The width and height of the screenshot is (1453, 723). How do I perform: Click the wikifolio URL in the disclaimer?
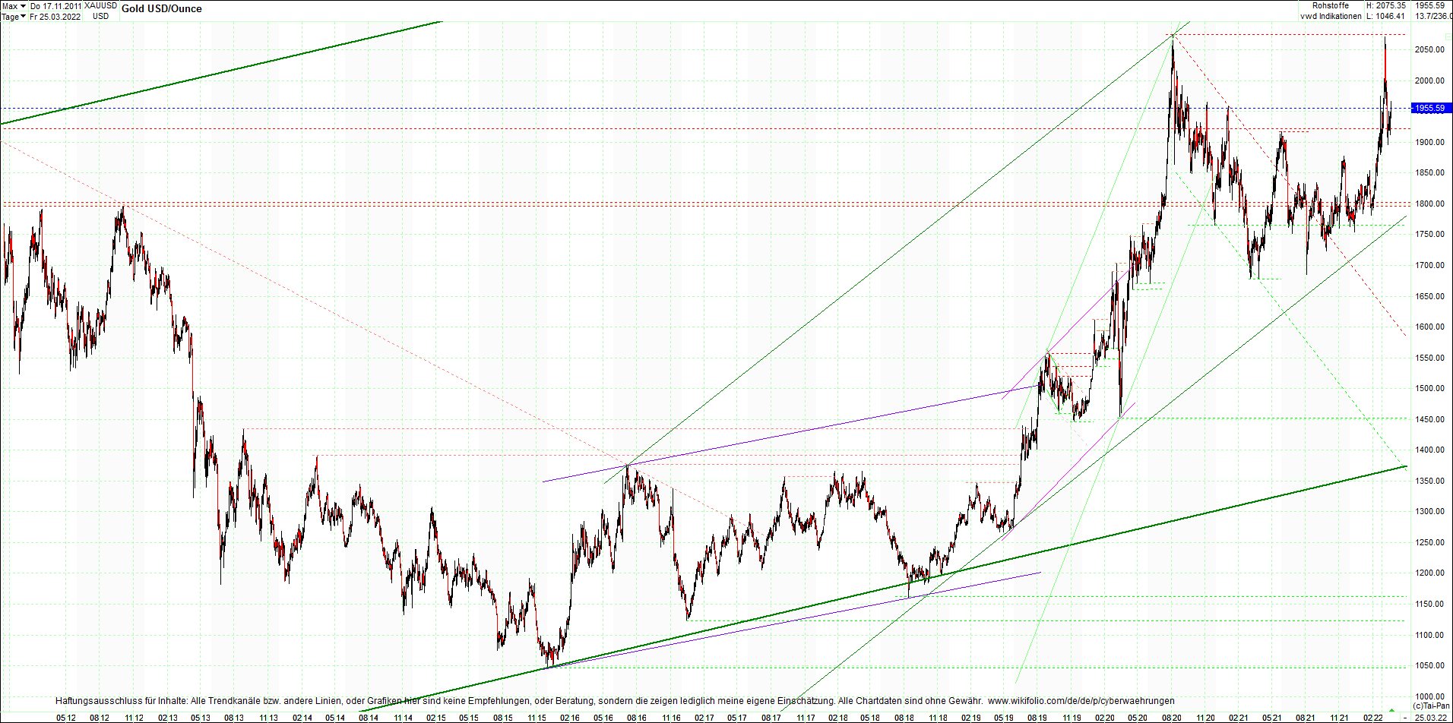pyautogui.click(x=1081, y=701)
